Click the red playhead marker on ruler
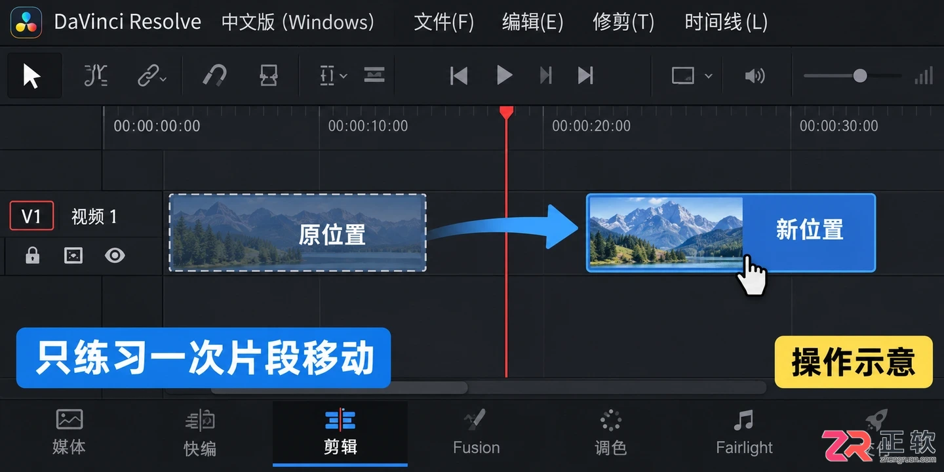This screenshot has width=944, height=472. coord(506,113)
